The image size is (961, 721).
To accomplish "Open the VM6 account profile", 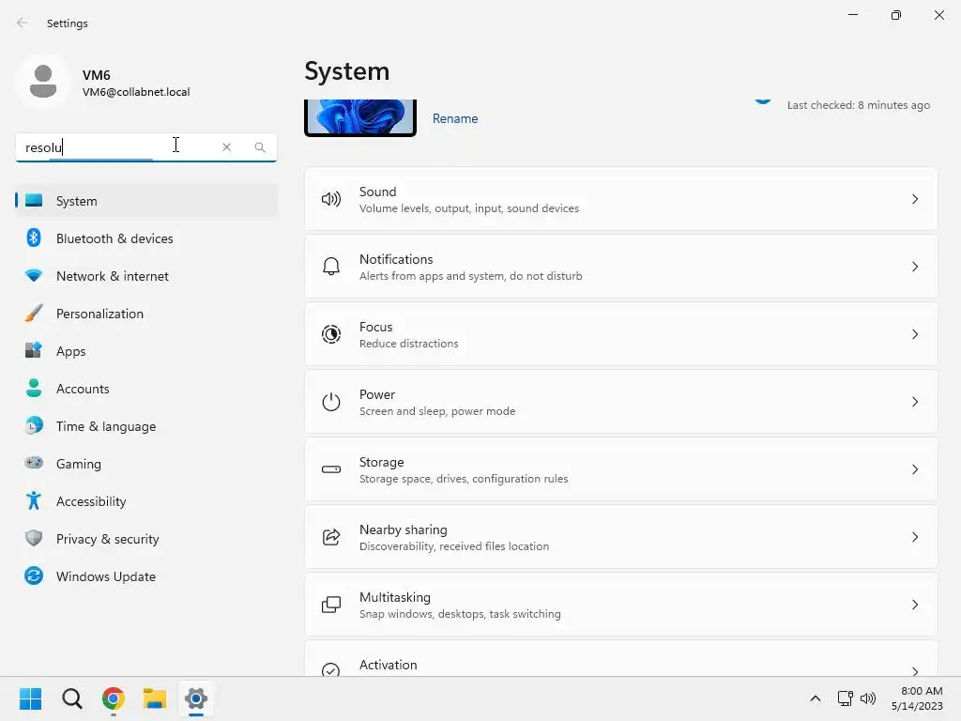I will click(x=104, y=83).
